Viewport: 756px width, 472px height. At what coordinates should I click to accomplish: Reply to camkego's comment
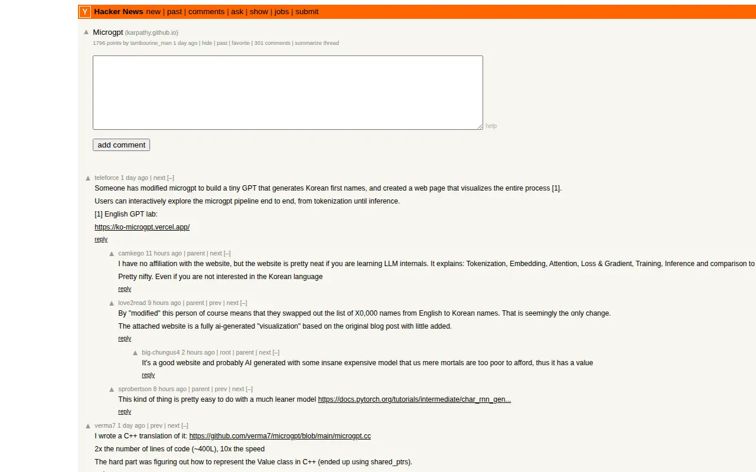click(125, 289)
